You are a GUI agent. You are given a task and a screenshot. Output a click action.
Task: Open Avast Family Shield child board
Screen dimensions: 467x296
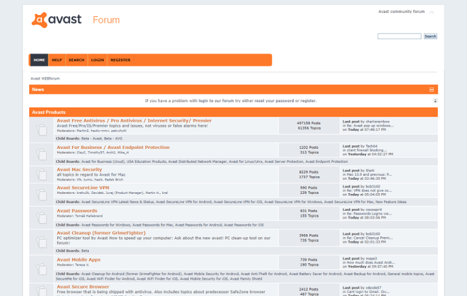click(246, 279)
